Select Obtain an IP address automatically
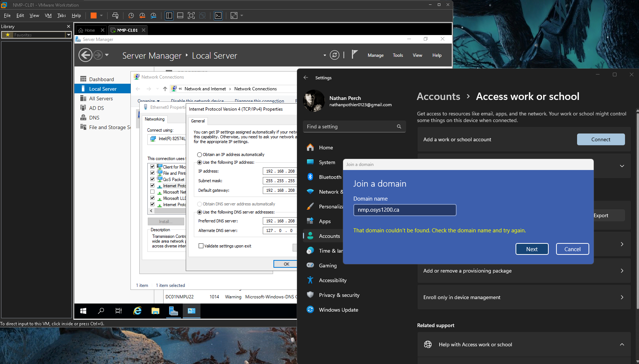Image resolution: width=639 pixels, height=364 pixels. tap(199, 155)
